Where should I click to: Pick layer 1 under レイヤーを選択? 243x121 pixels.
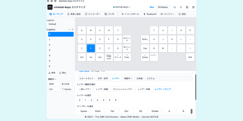86,100
